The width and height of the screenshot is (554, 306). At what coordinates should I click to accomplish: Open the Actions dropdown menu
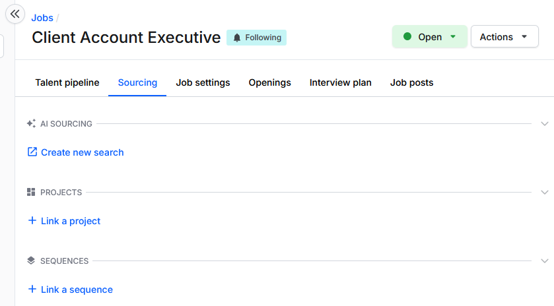(504, 36)
